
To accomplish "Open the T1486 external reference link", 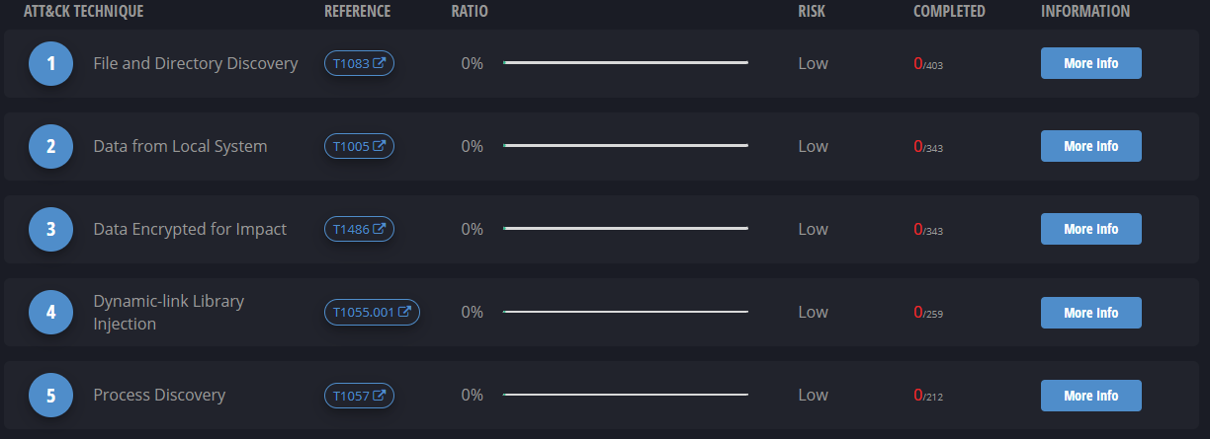I will click(x=360, y=229).
